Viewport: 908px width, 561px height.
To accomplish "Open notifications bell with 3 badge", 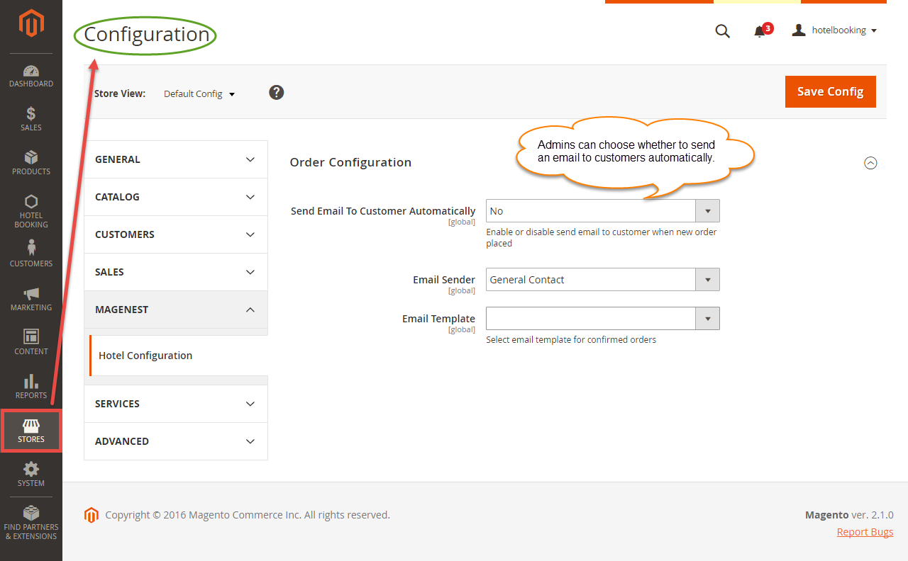I will pos(760,31).
